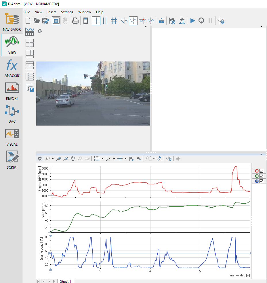Open the NAVIGATOR panel
The image size is (267, 283).
(12, 22)
